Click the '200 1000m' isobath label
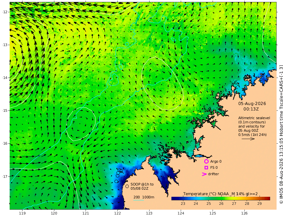Viewport: 283px width, 219px height. [x=144, y=197]
